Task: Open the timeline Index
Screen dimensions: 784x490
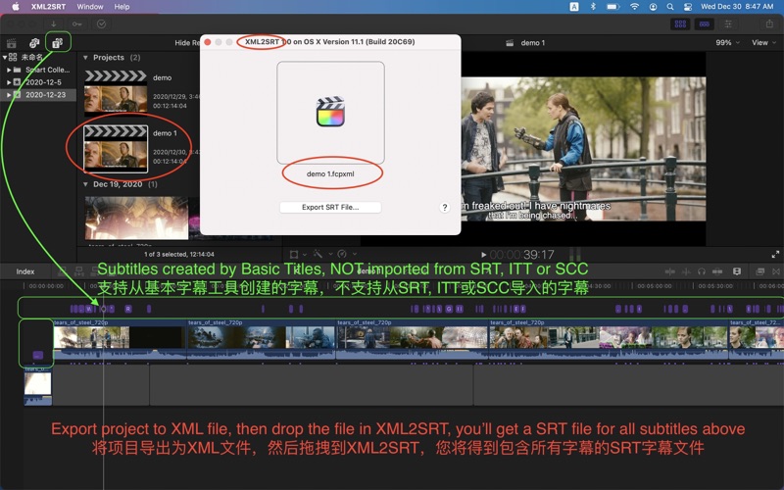Action: coord(25,271)
